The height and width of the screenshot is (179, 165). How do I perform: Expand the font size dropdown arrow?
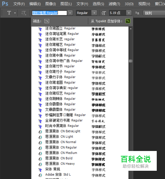click(x=129, y=13)
